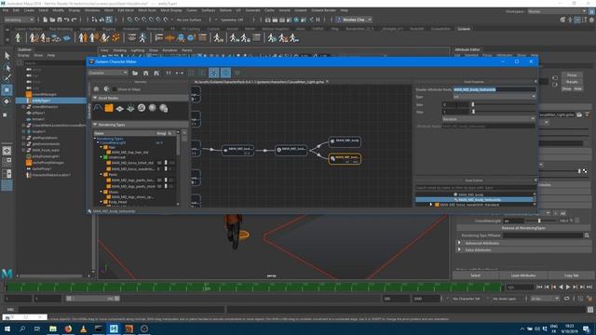Collapse the Asset Nodes section

[95, 98]
